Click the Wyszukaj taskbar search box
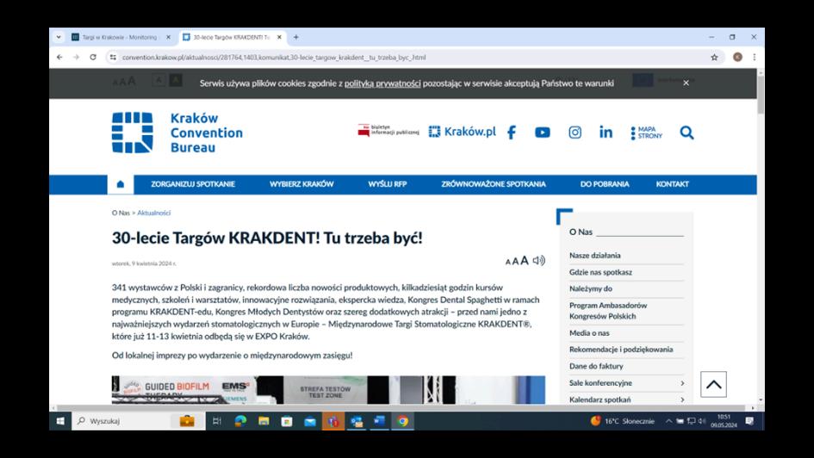The height and width of the screenshot is (458, 814). pyautogui.click(x=138, y=421)
